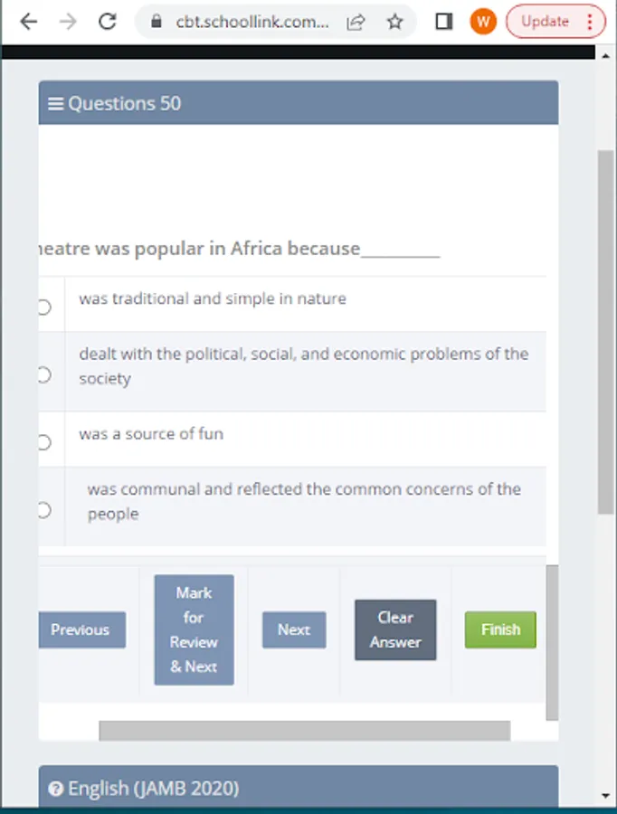Screen dimensions: 617x814
Task: Click the horizontal scrollbar below the buttons
Action: pyautogui.click(x=304, y=731)
